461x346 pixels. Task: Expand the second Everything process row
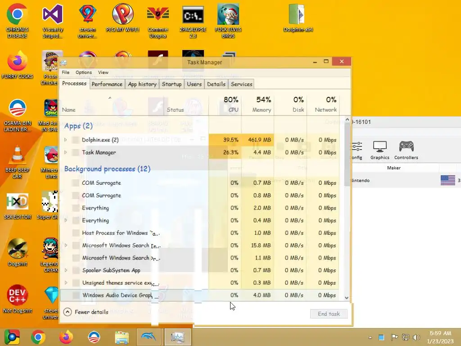coord(66,220)
